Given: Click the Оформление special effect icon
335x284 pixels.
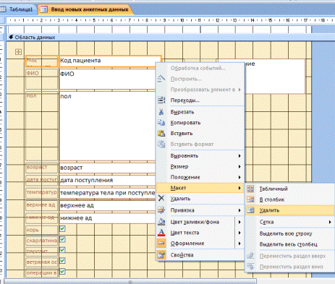Looking at the screenshot, I should point(161,243).
